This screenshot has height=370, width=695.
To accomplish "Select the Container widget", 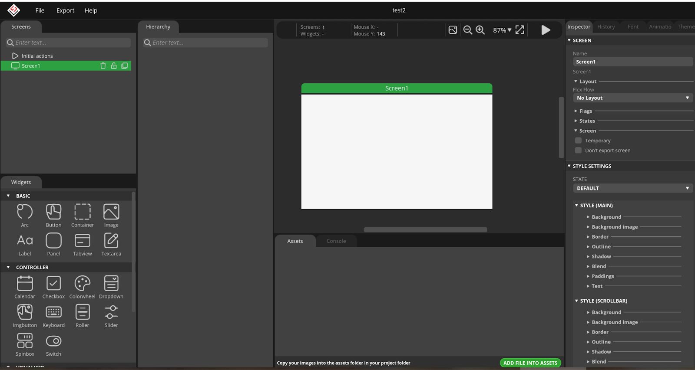I will coord(83,216).
